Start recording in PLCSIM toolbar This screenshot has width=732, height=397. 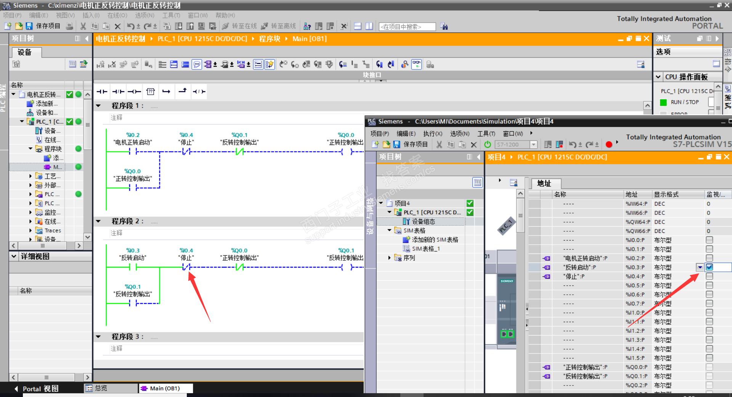(609, 144)
